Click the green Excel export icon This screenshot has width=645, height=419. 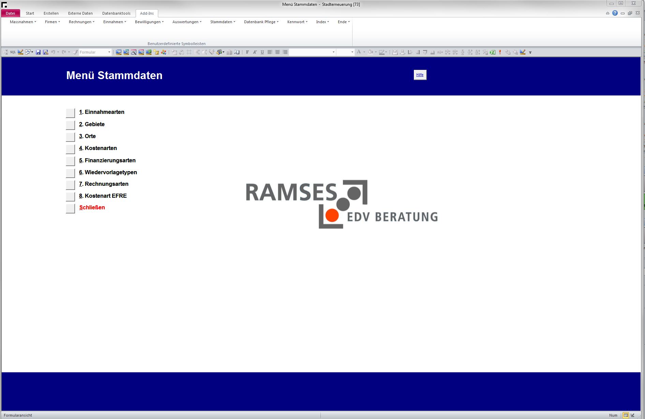493,52
